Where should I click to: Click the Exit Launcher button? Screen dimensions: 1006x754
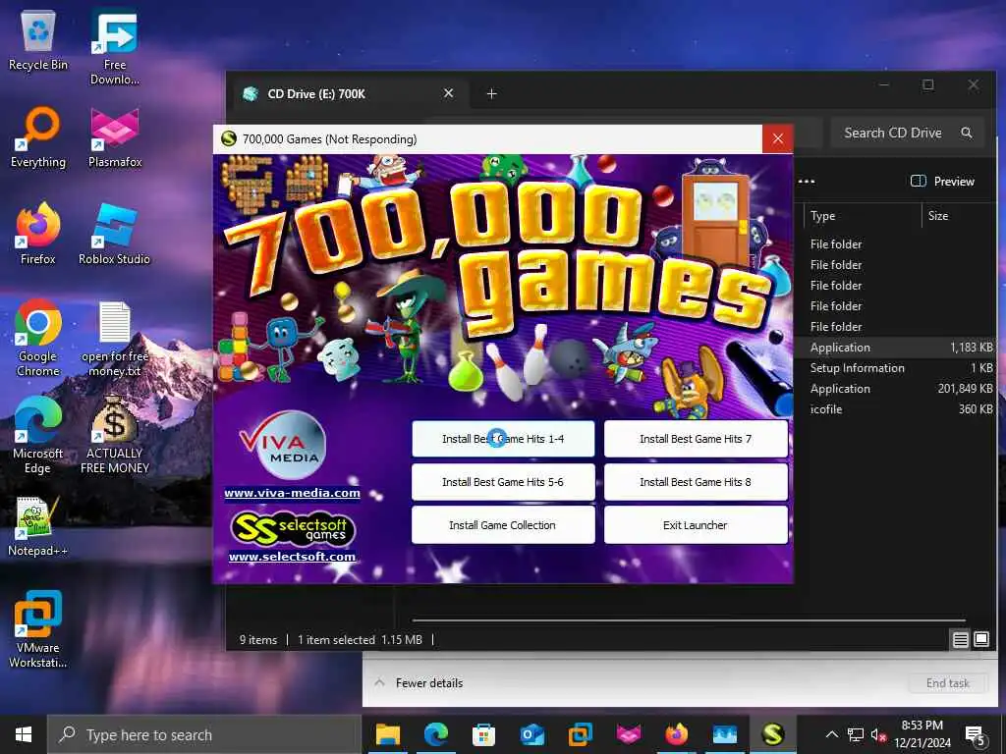[x=696, y=525]
